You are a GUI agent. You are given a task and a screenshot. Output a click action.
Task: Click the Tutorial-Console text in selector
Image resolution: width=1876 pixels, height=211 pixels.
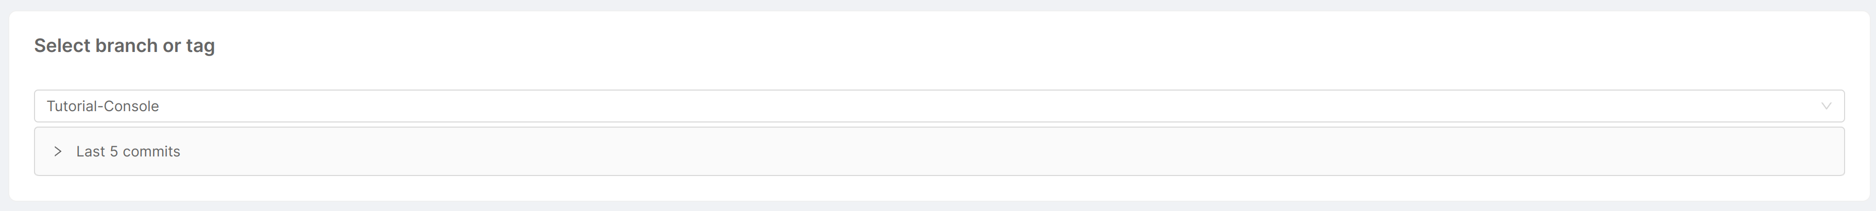point(103,106)
